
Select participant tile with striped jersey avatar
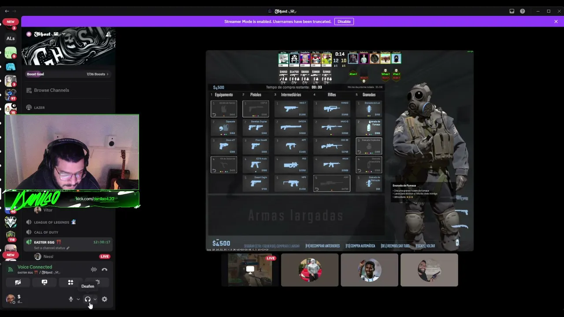tap(369, 270)
